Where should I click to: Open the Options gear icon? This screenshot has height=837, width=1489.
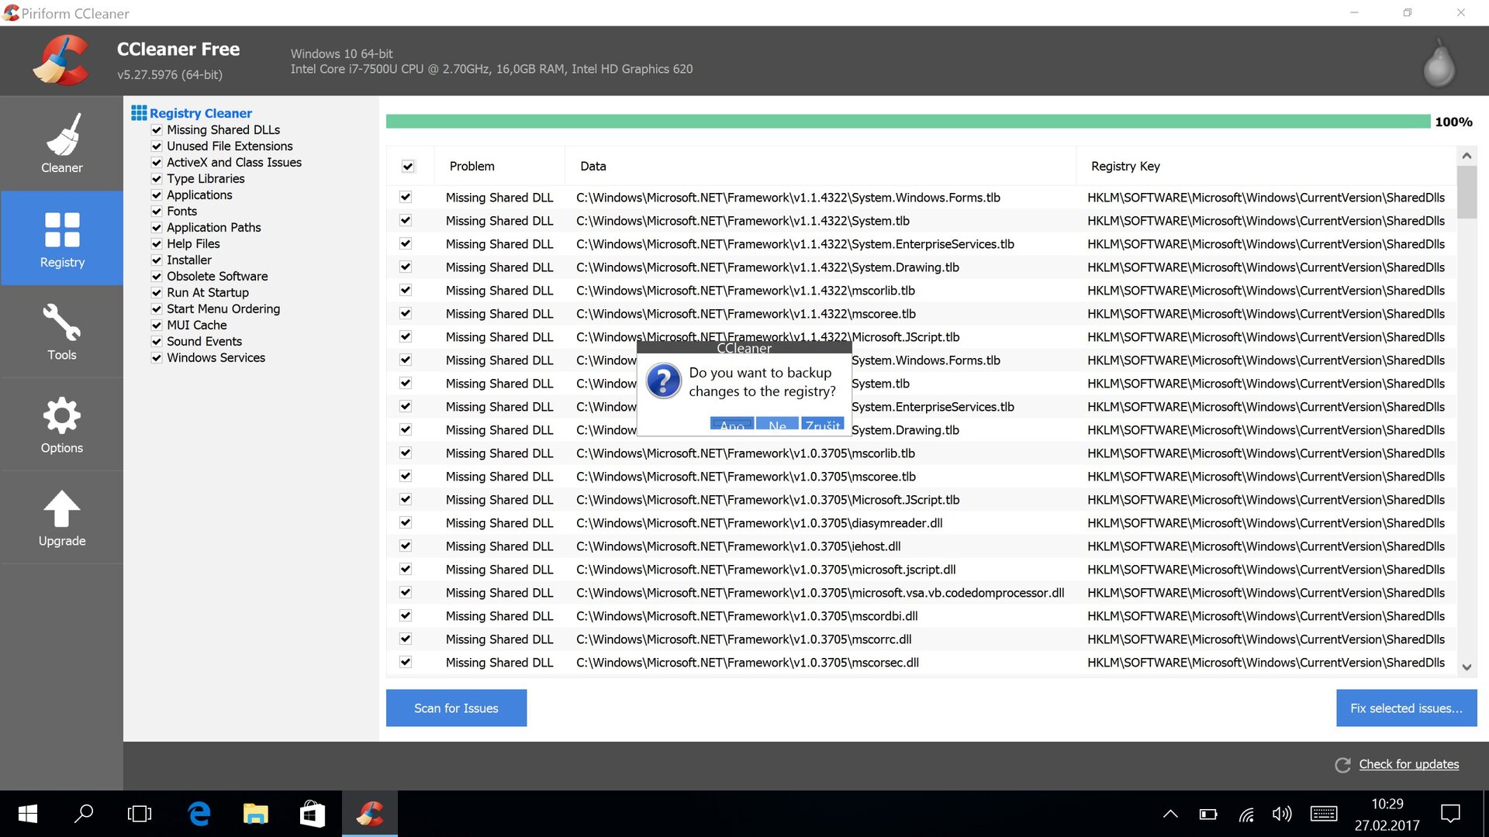(x=62, y=415)
